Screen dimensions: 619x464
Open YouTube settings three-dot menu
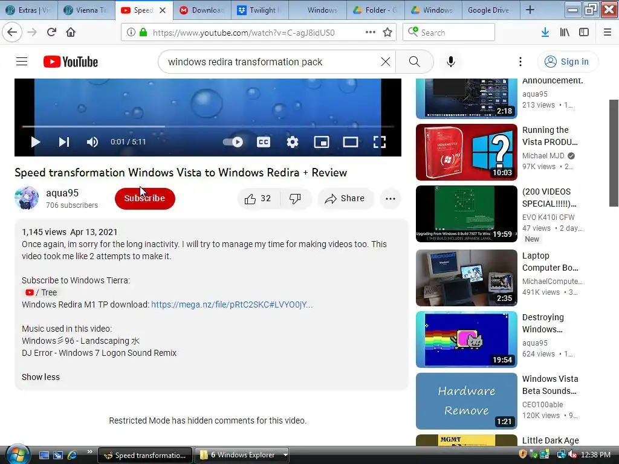click(x=520, y=62)
